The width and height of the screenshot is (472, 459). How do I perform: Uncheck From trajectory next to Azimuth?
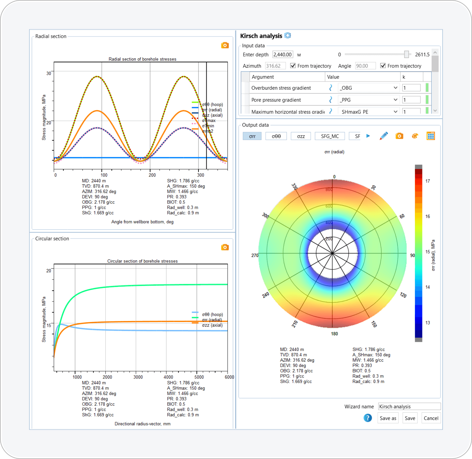(x=293, y=66)
